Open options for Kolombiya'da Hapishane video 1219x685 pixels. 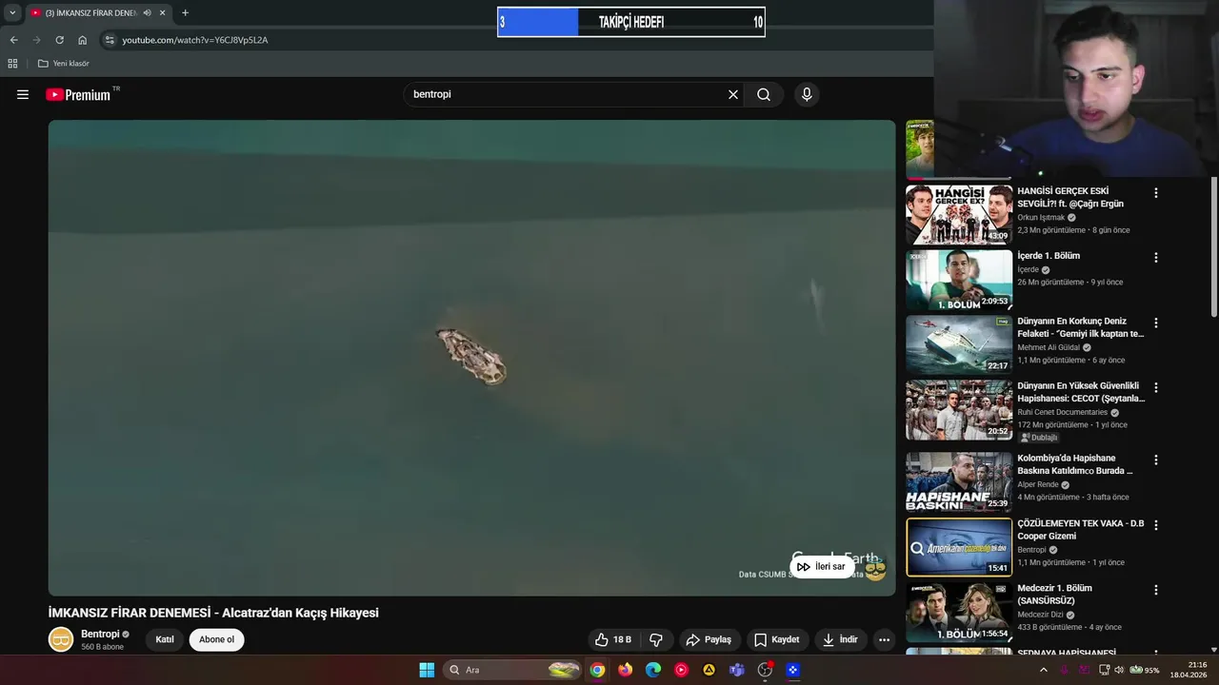1156,460
